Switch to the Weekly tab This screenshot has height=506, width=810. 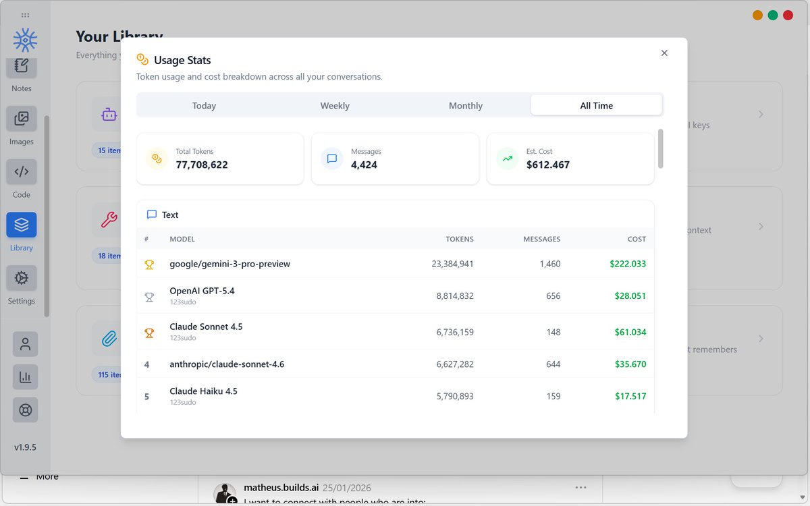[x=335, y=105]
